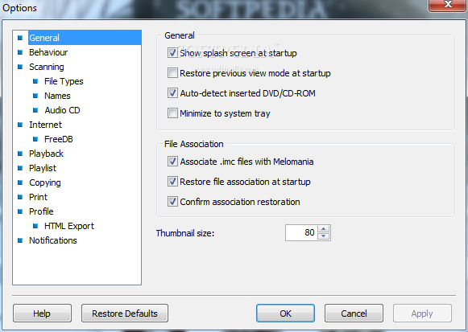Click the Thumbnail size value field
Image resolution: width=468 pixels, height=332 pixels.
301,232
